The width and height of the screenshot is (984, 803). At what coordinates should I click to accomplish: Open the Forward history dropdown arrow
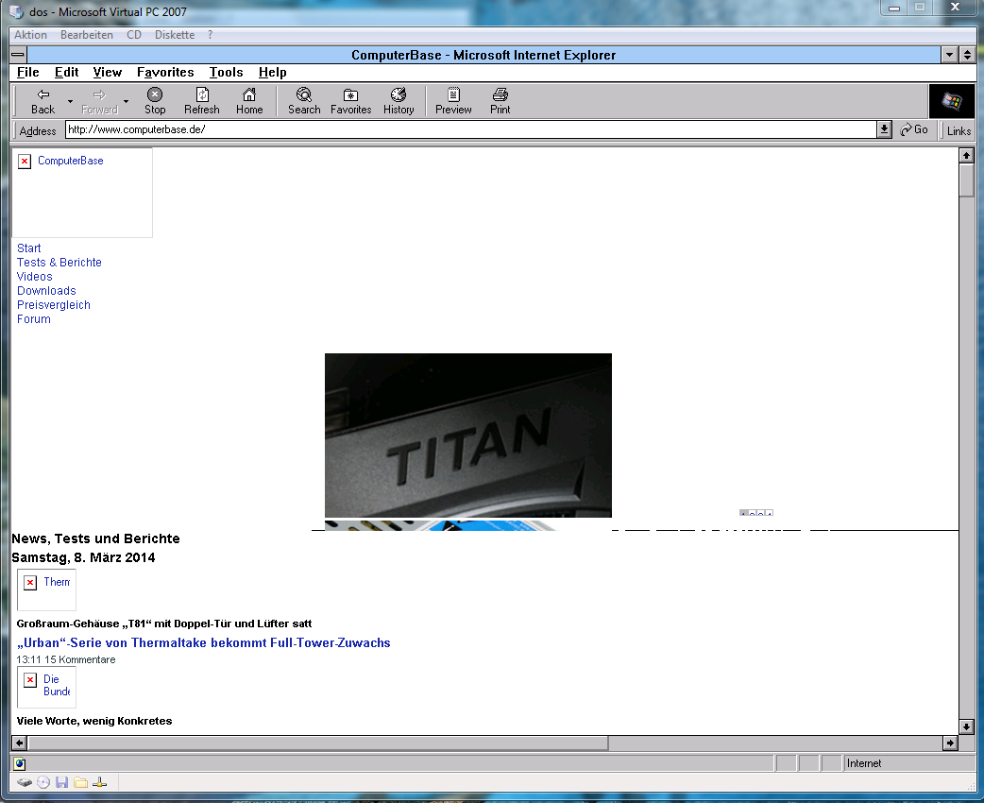click(x=127, y=101)
